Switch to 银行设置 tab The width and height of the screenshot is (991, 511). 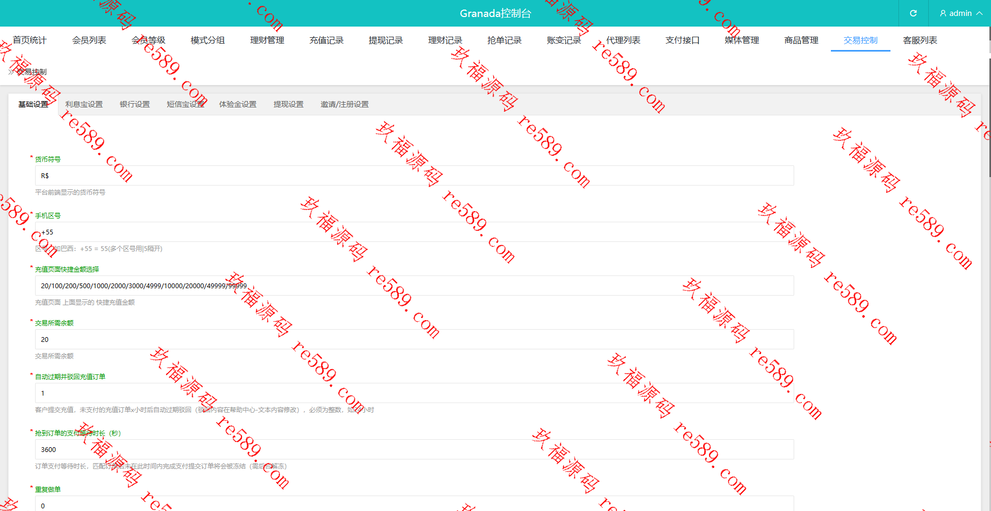(135, 104)
